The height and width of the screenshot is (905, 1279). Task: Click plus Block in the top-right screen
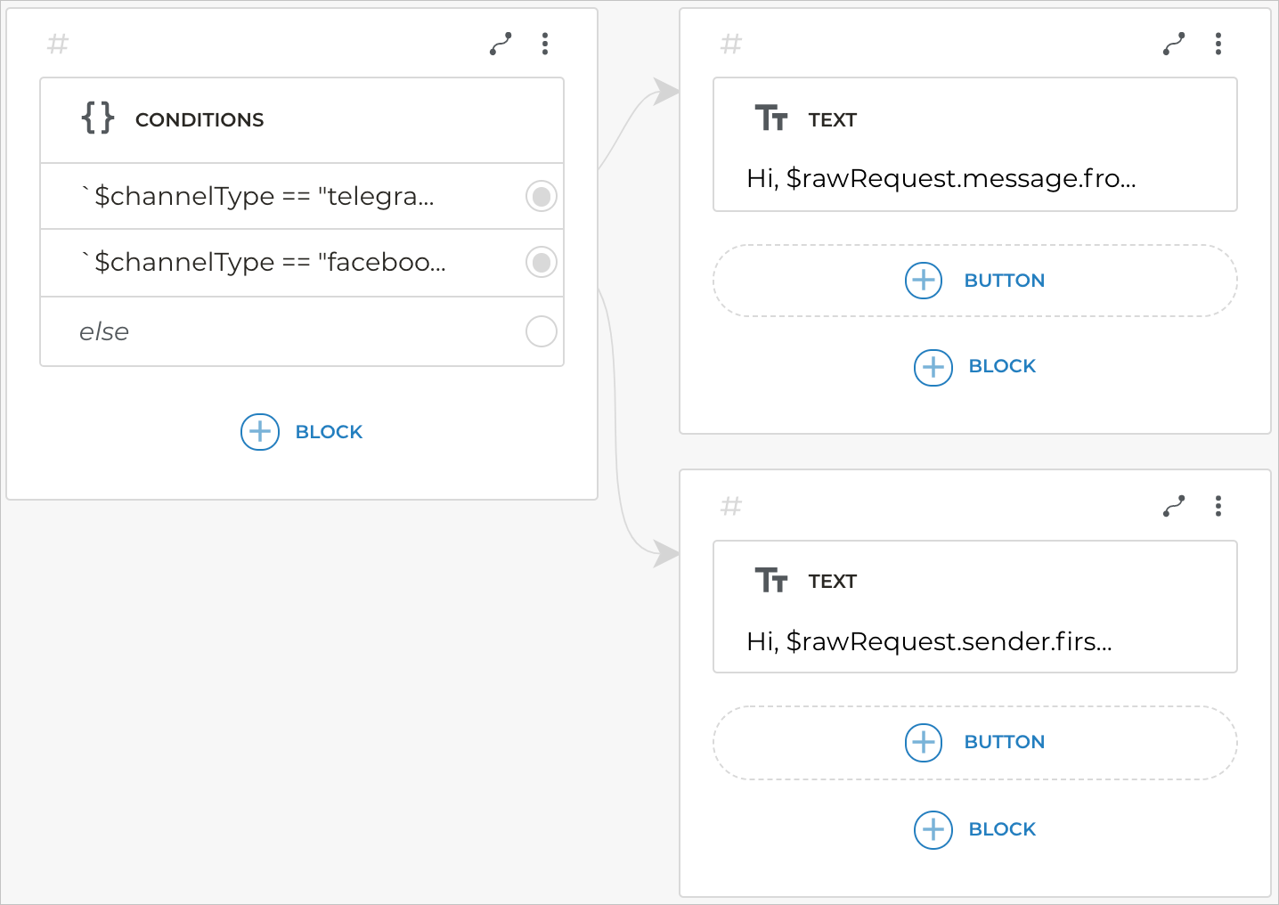pyautogui.click(x=975, y=366)
